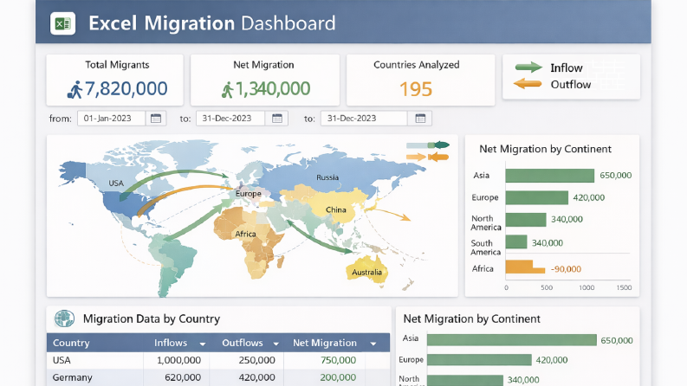Click the green arrow legend on the map
This screenshot has height=386, width=687.
pyautogui.click(x=428, y=145)
